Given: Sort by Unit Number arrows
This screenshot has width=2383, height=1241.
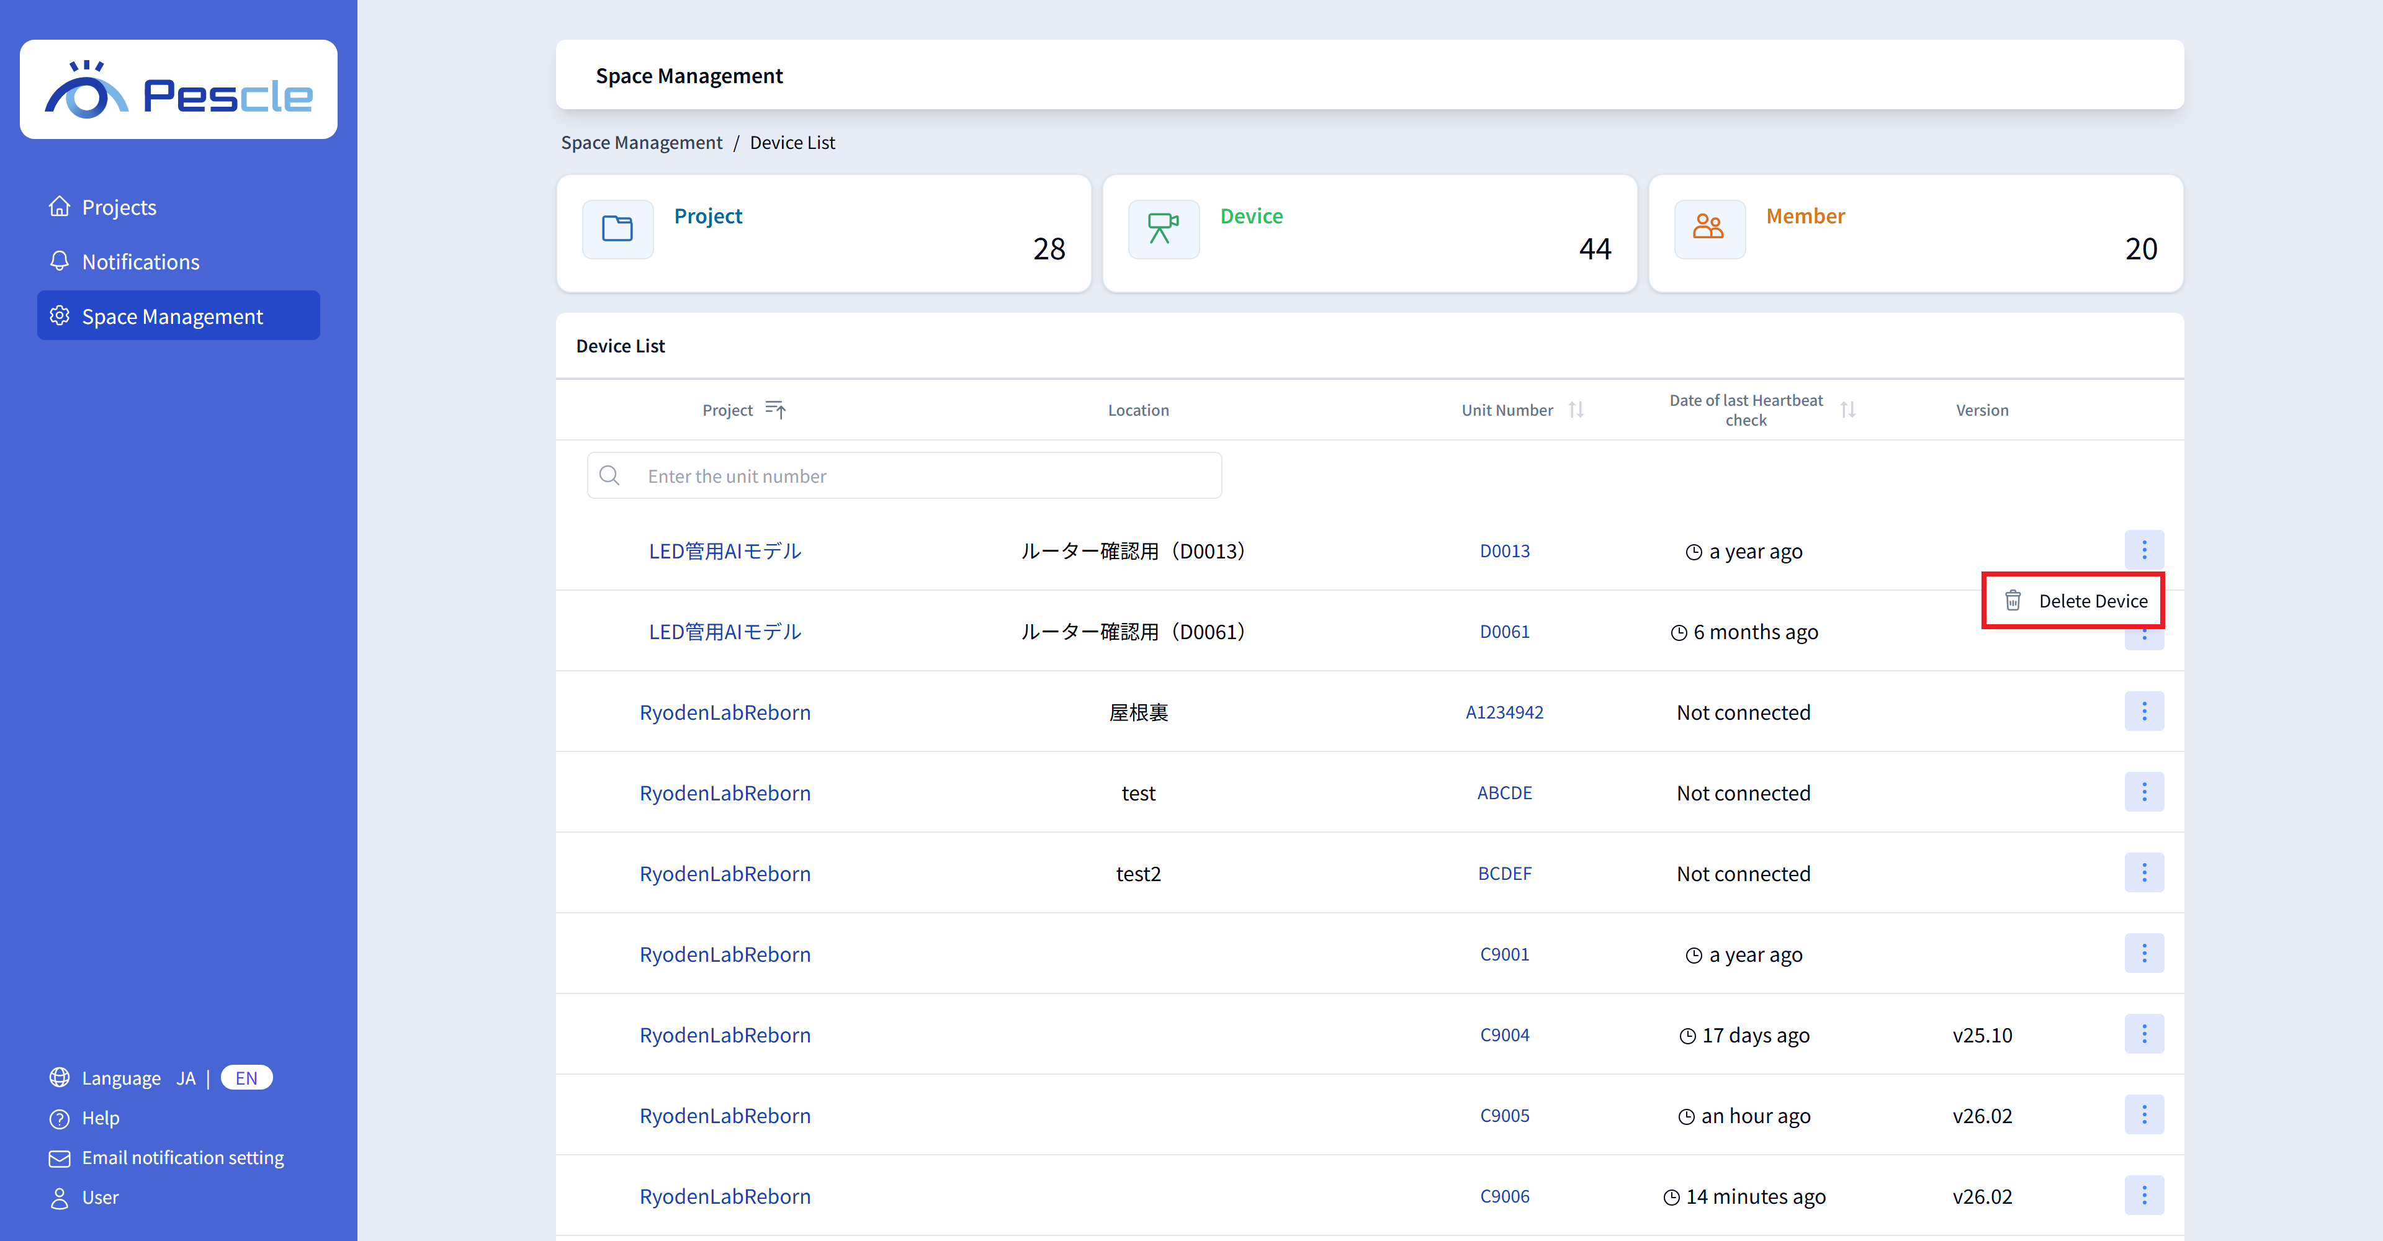Looking at the screenshot, I should pyautogui.click(x=1576, y=410).
